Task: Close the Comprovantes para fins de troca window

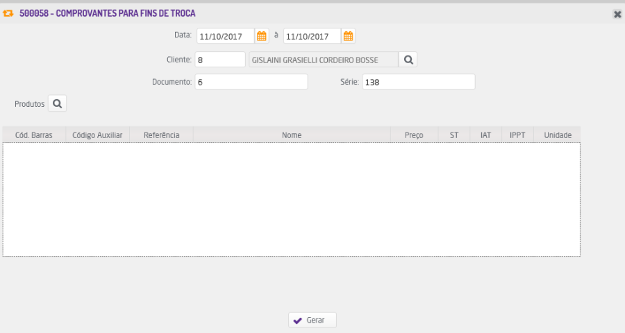Action: click(x=617, y=15)
